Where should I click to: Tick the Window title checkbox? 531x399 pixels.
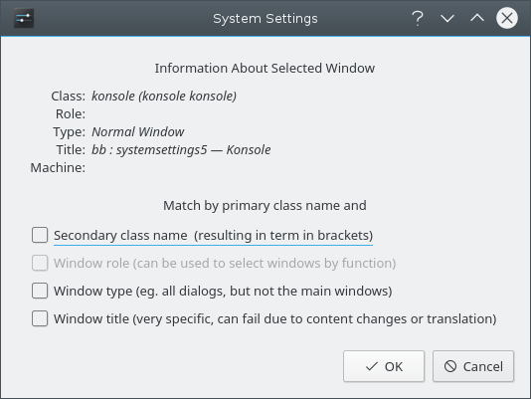coord(40,318)
